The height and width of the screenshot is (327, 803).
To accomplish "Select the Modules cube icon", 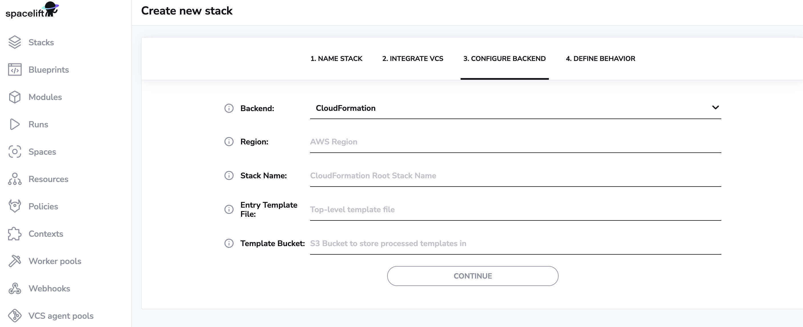I will coord(15,97).
